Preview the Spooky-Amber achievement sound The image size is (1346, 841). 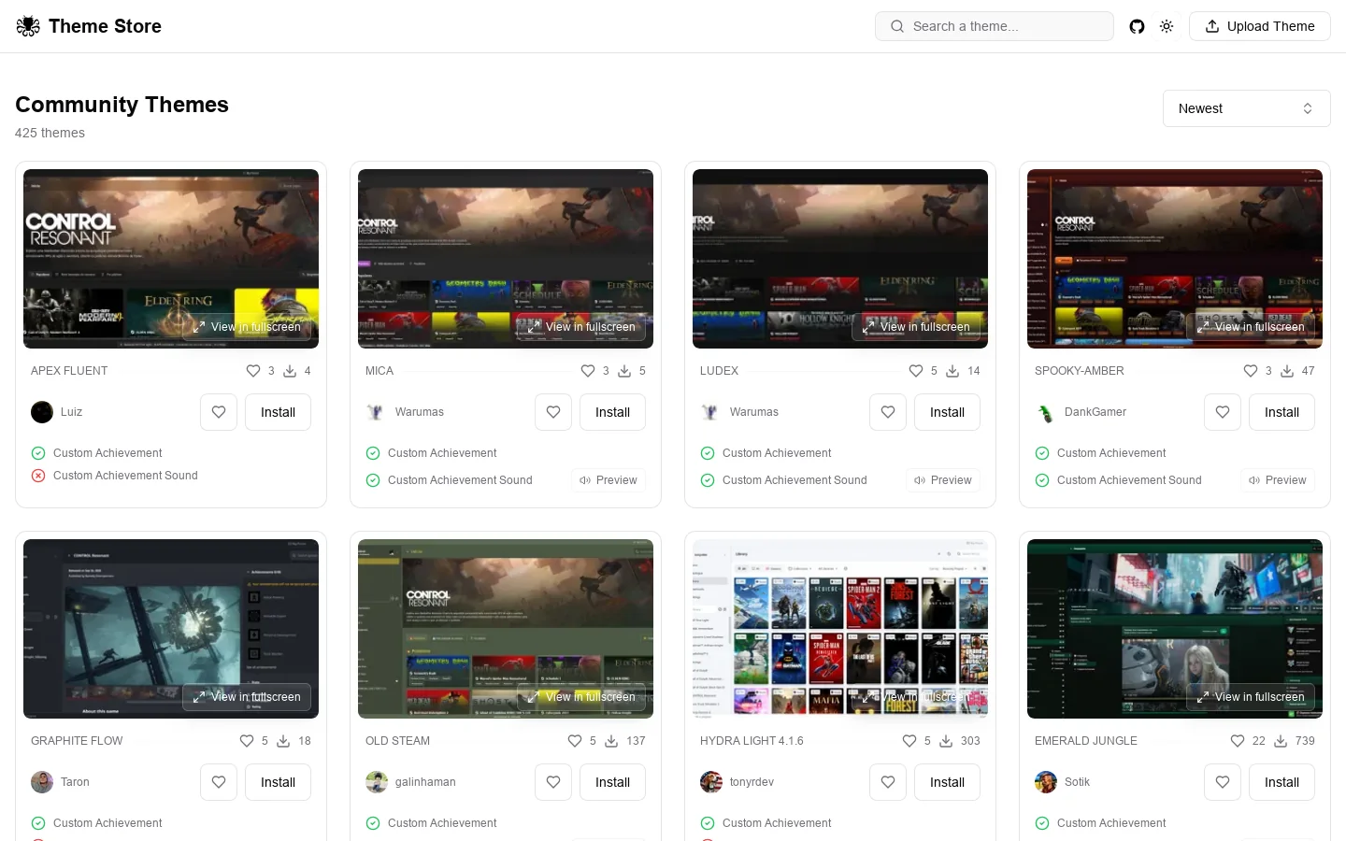(x=1278, y=480)
